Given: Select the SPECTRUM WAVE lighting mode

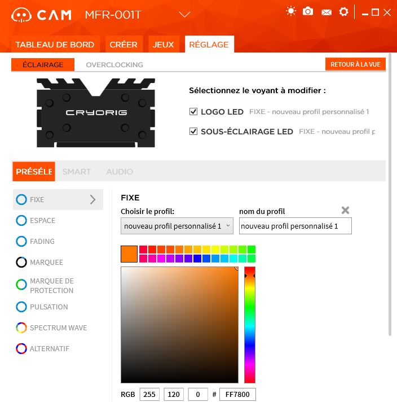Looking at the screenshot, I should (x=58, y=327).
